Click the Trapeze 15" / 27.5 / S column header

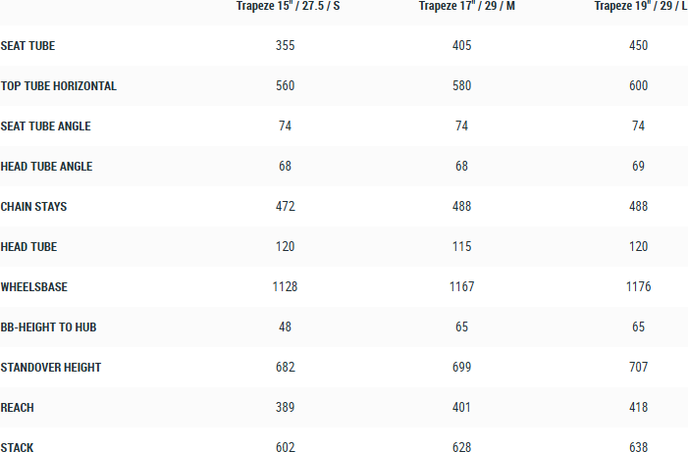(x=286, y=6)
